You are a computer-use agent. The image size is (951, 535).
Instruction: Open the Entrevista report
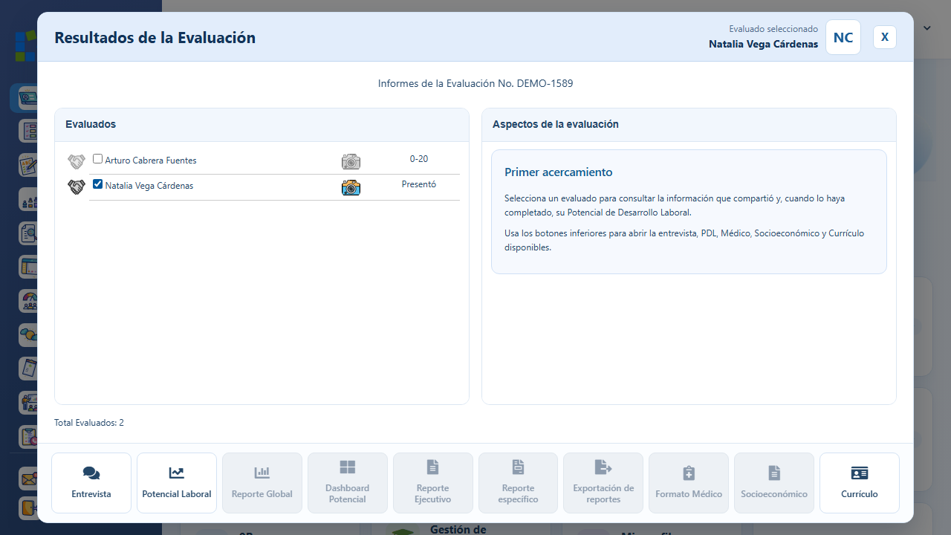tap(91, 483)
